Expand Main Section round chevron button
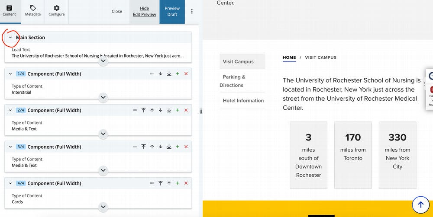The image size is (433, 217). [103, 61]
